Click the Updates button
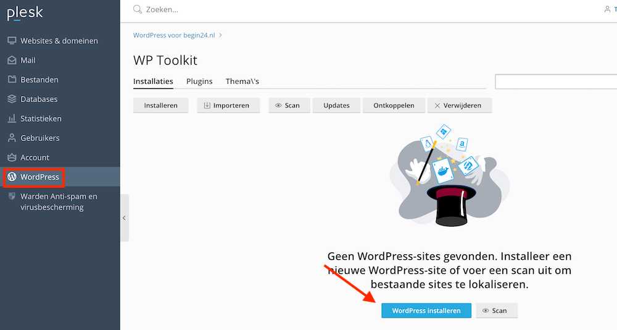 pyautogui.click(x=336, y=105)
